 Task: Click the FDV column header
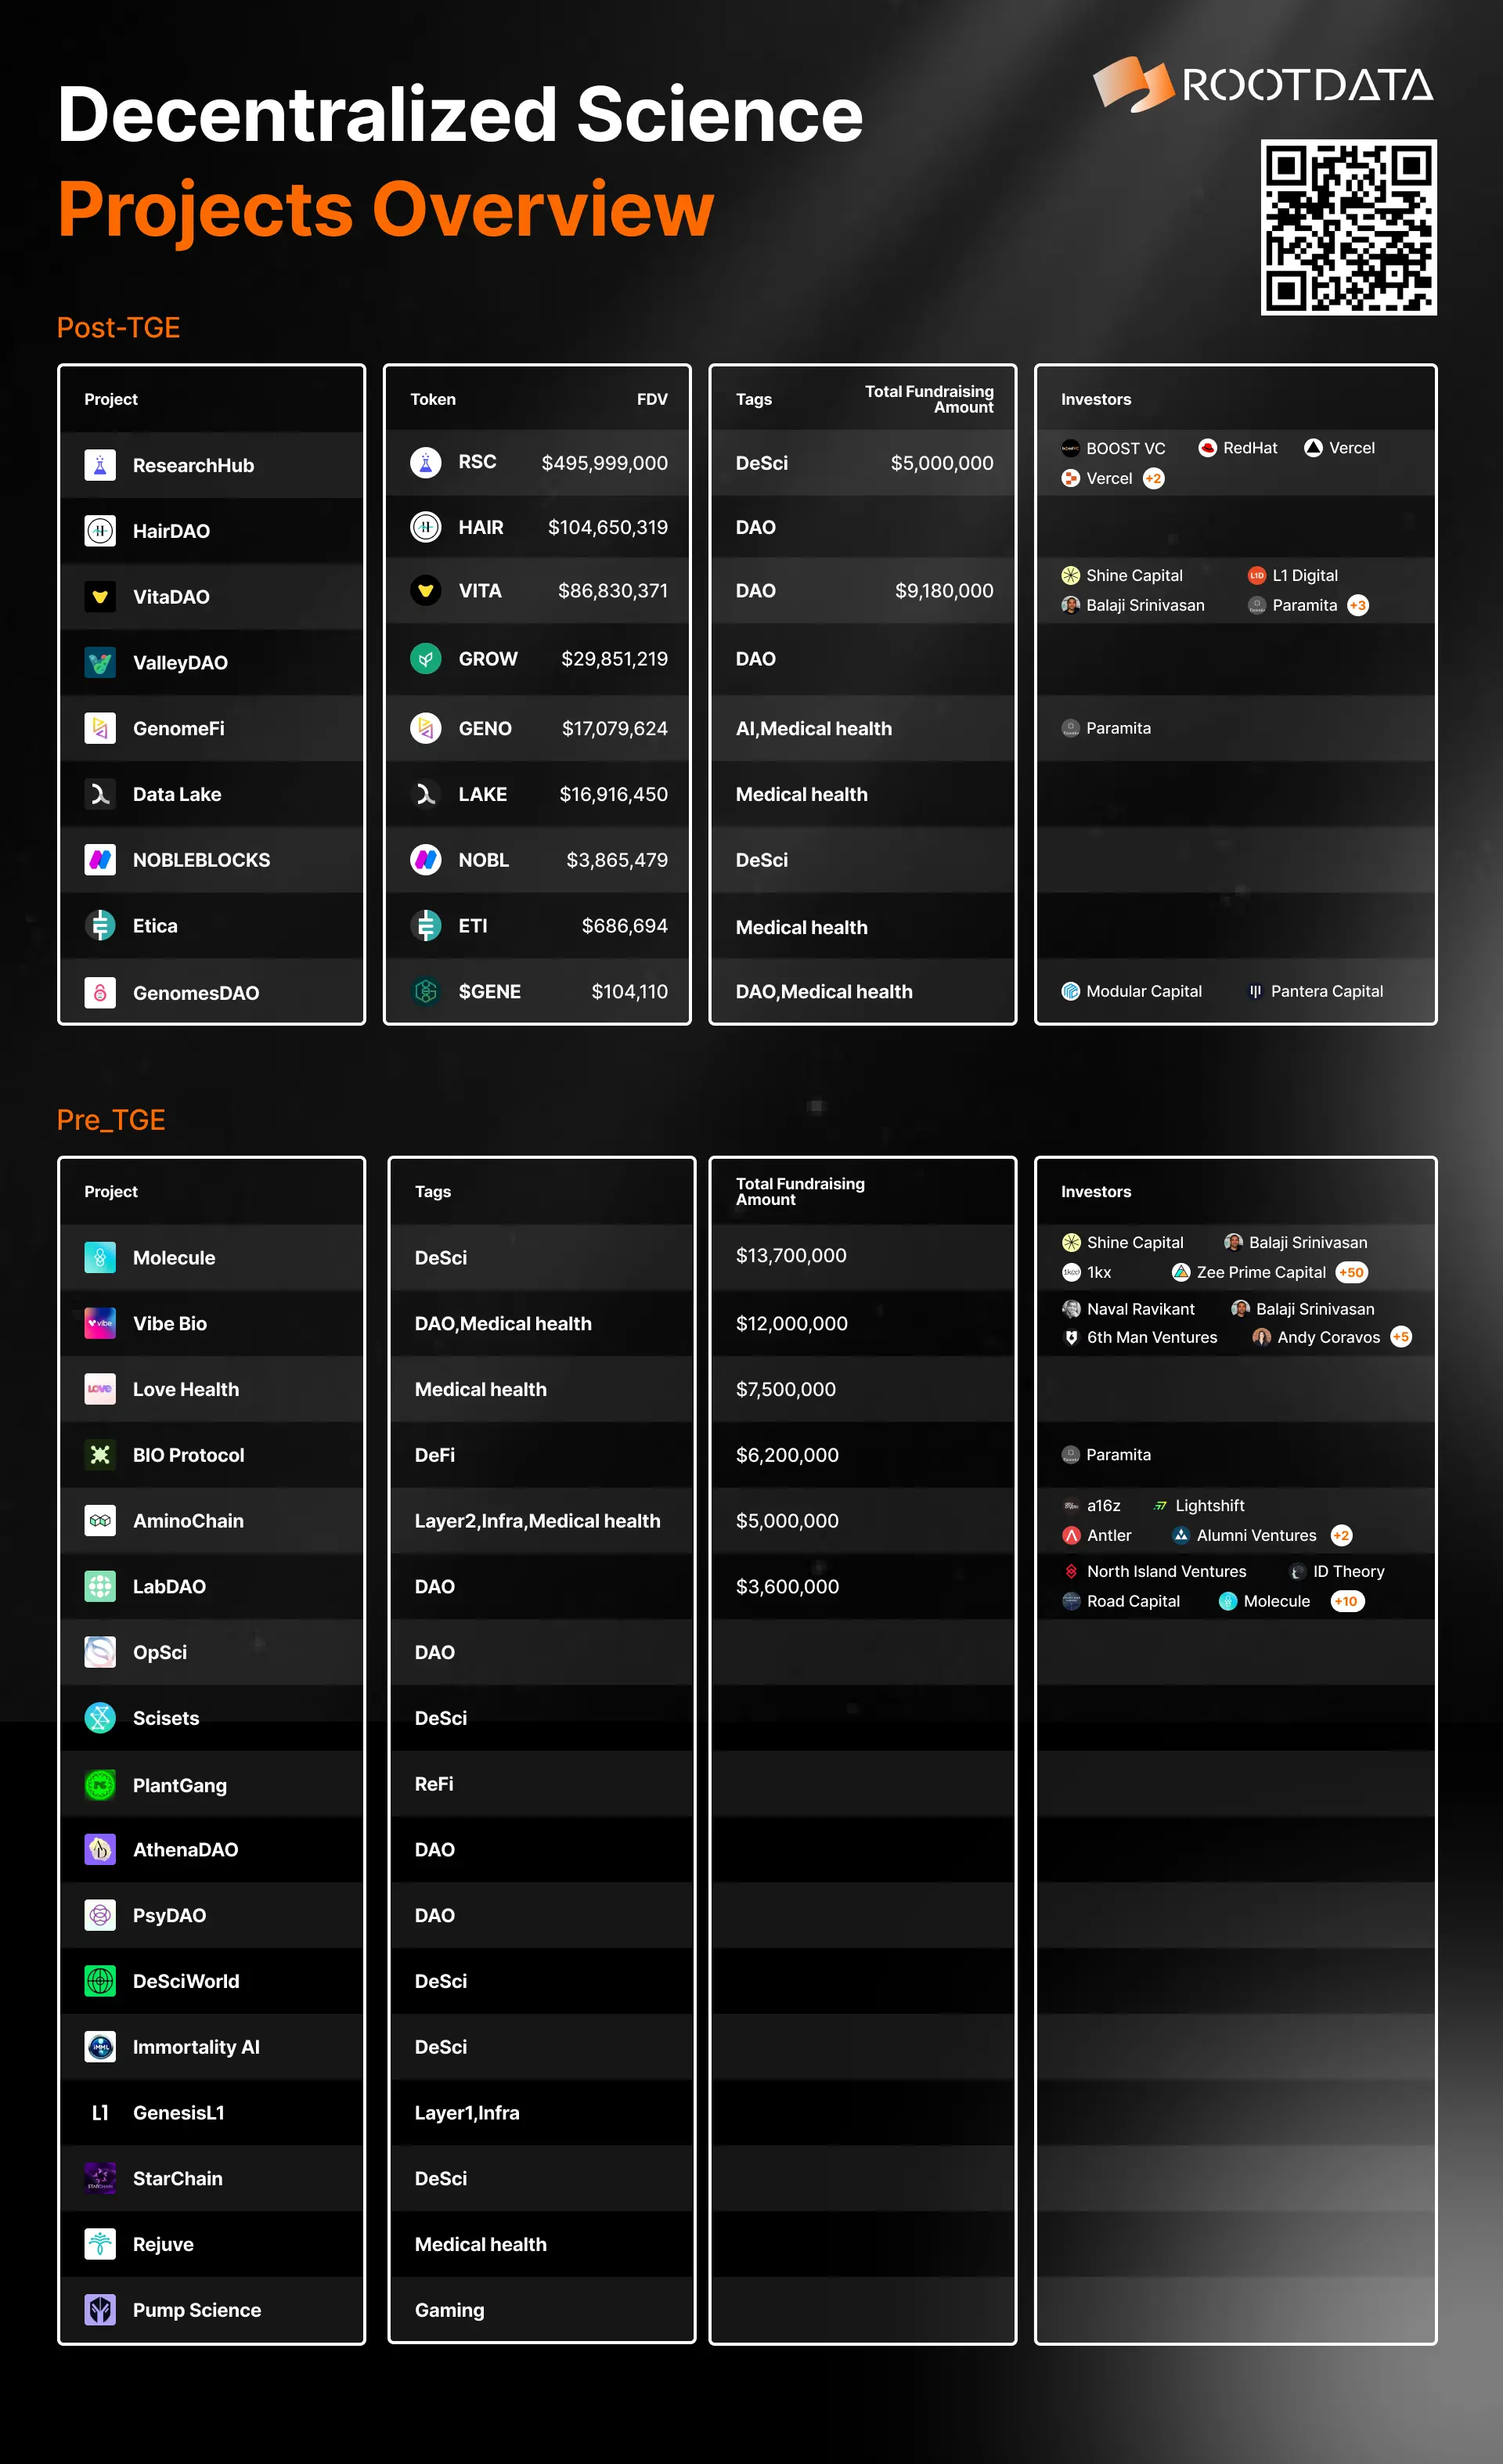tap(652, 400)
